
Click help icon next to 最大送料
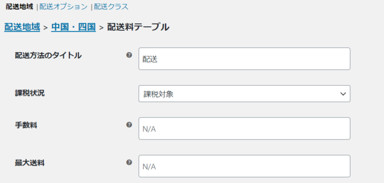tap(129, 162)
